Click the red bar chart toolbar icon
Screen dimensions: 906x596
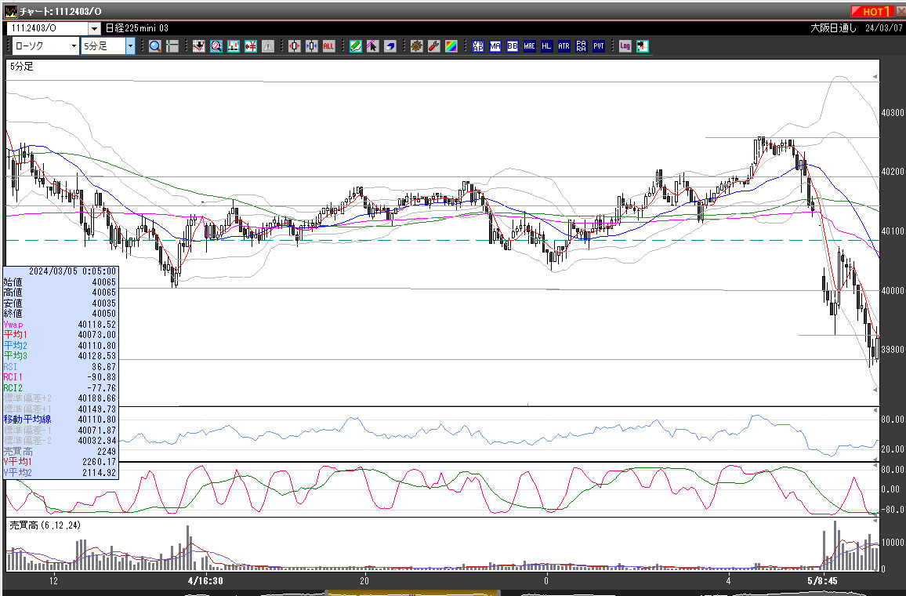point(234,46)
